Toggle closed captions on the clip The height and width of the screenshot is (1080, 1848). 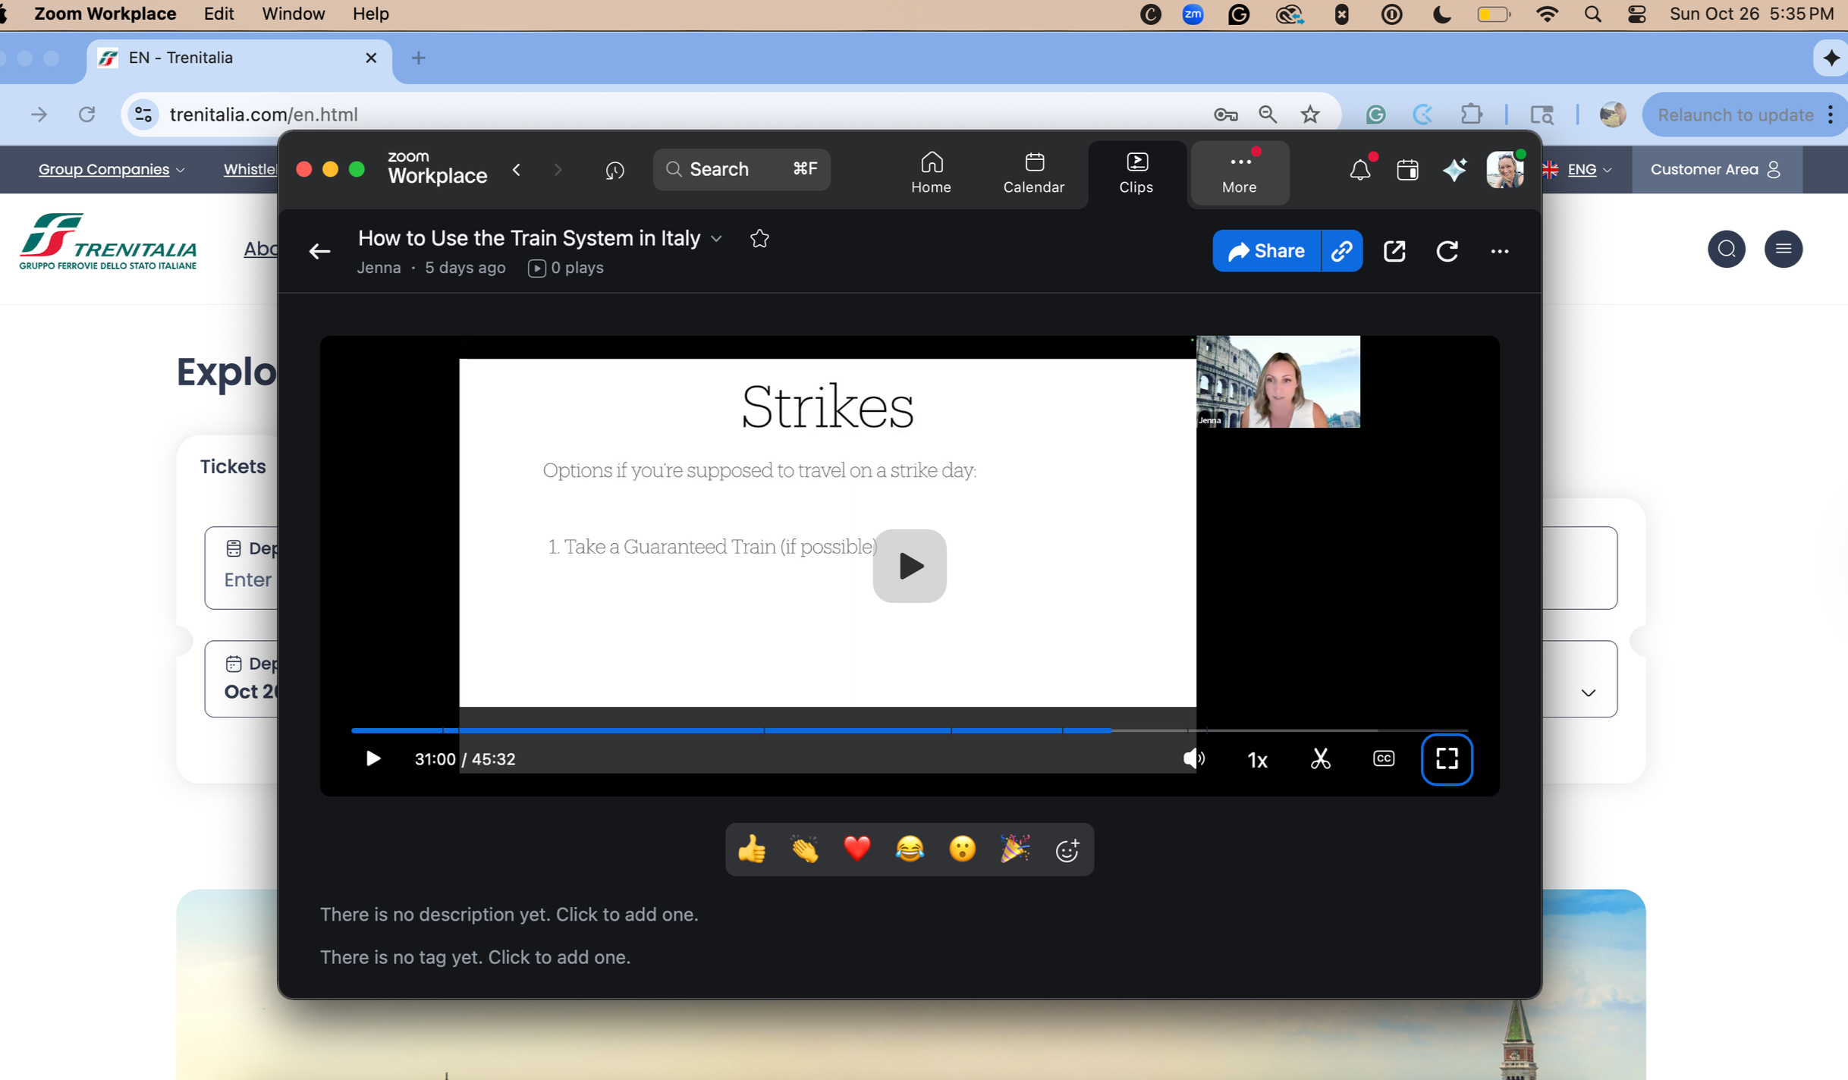(1383, 758)
